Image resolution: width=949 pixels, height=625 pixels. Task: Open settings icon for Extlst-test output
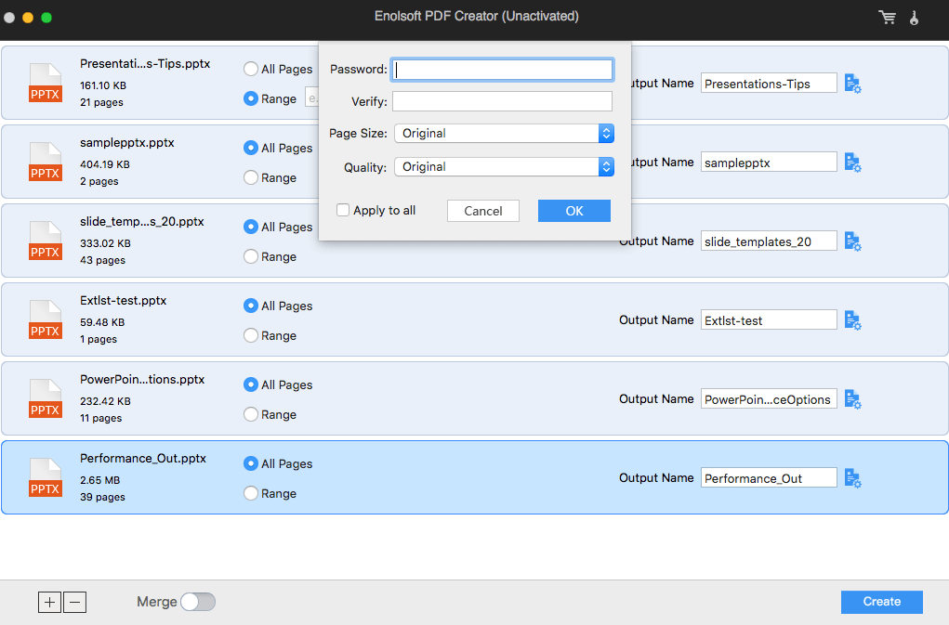pos(852,320)
